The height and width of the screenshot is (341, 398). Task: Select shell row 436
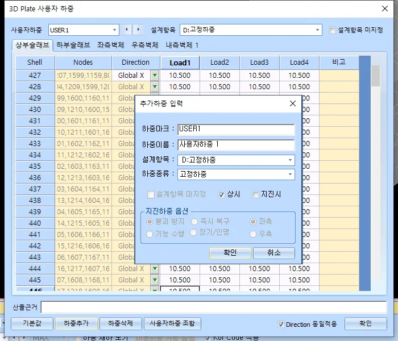pos(35,177)
